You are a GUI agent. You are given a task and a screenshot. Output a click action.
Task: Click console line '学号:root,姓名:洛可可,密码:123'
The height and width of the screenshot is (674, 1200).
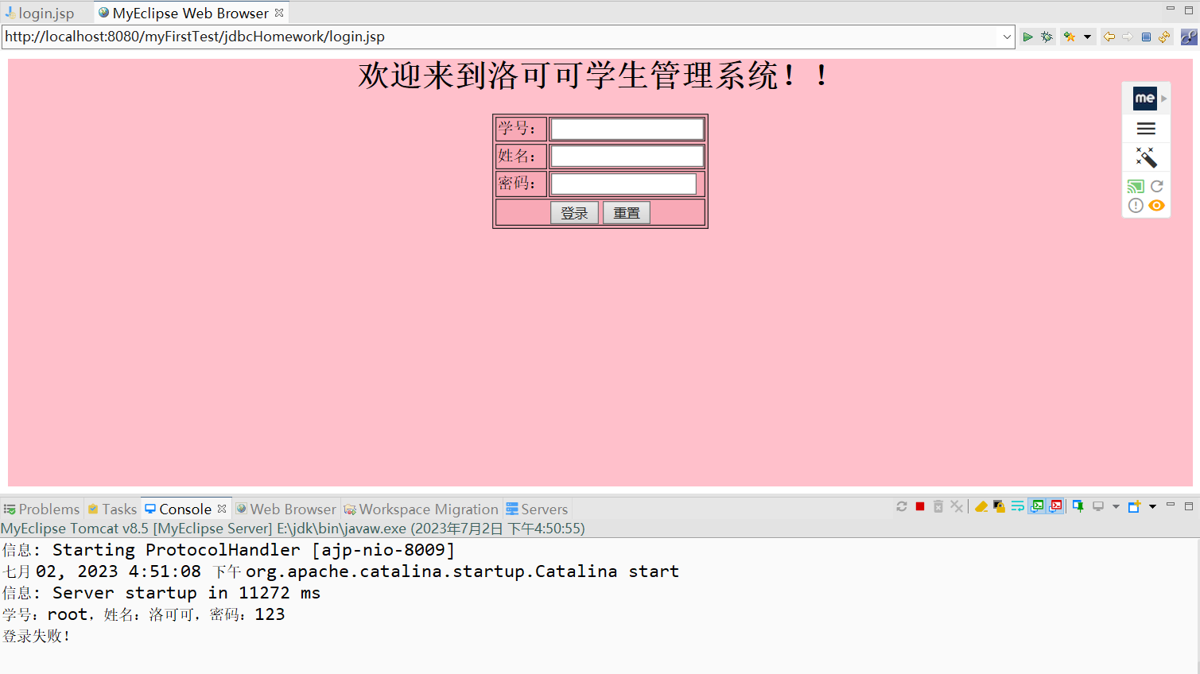coord(143,614)
